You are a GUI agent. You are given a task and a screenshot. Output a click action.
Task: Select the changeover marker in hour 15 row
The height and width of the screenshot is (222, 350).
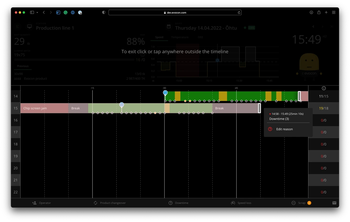pos(122,104)
